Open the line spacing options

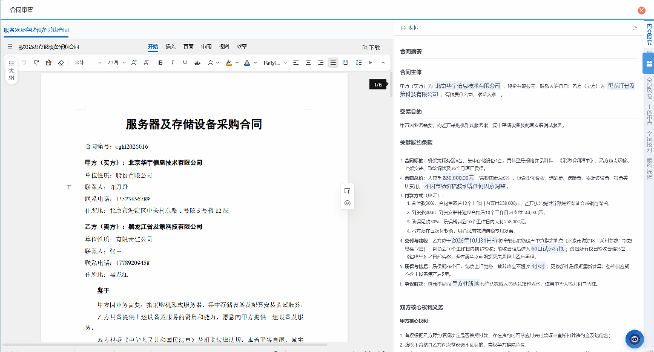coord(358,62)
